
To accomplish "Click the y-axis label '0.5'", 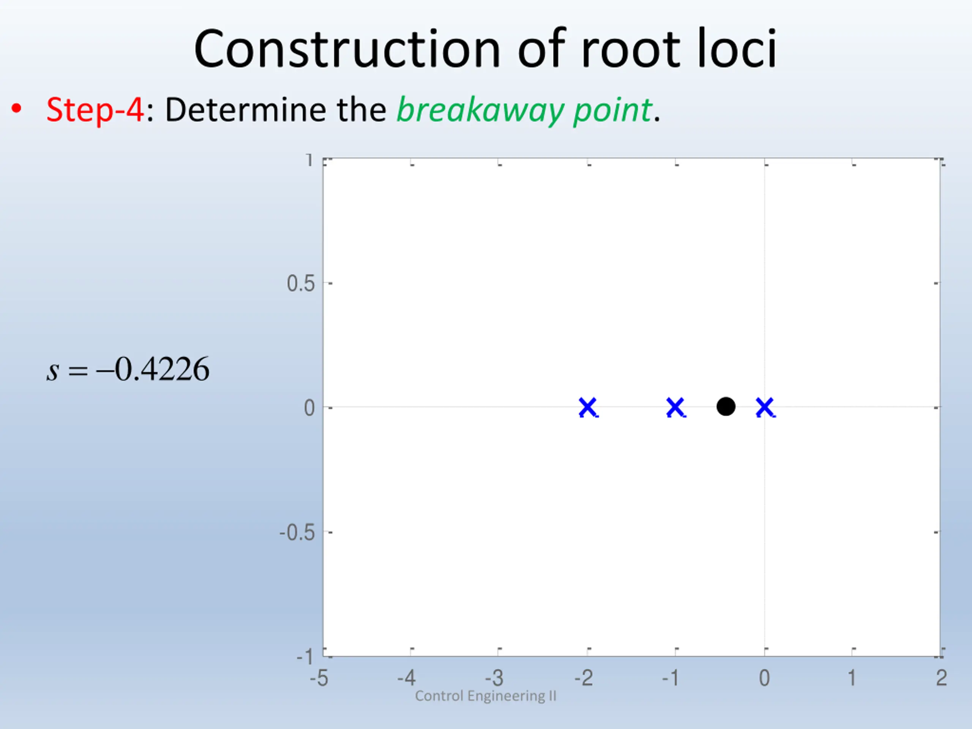I will 301,283.
